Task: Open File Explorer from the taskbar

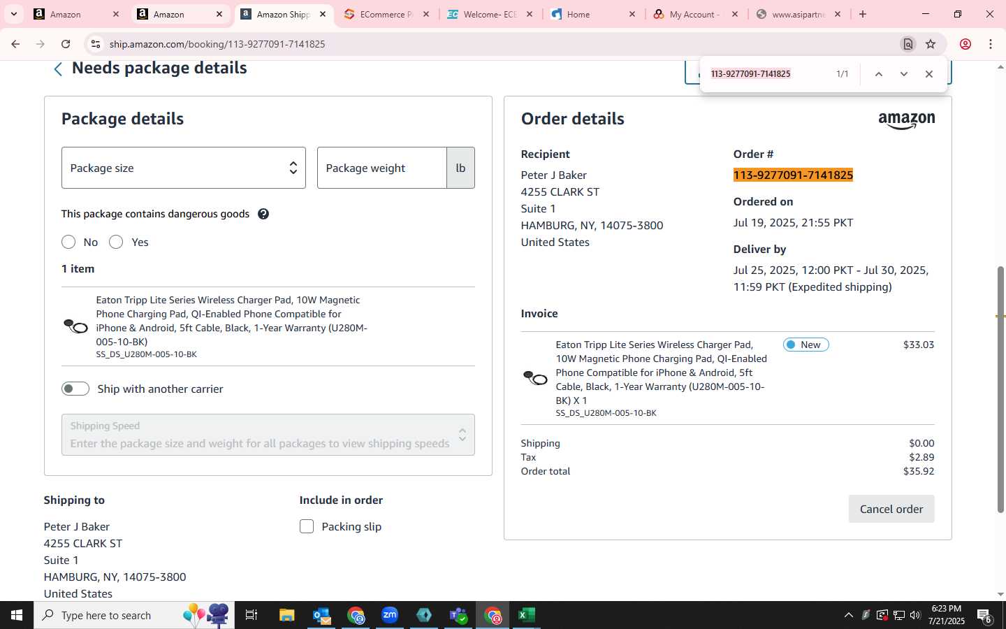Action: 287,615
